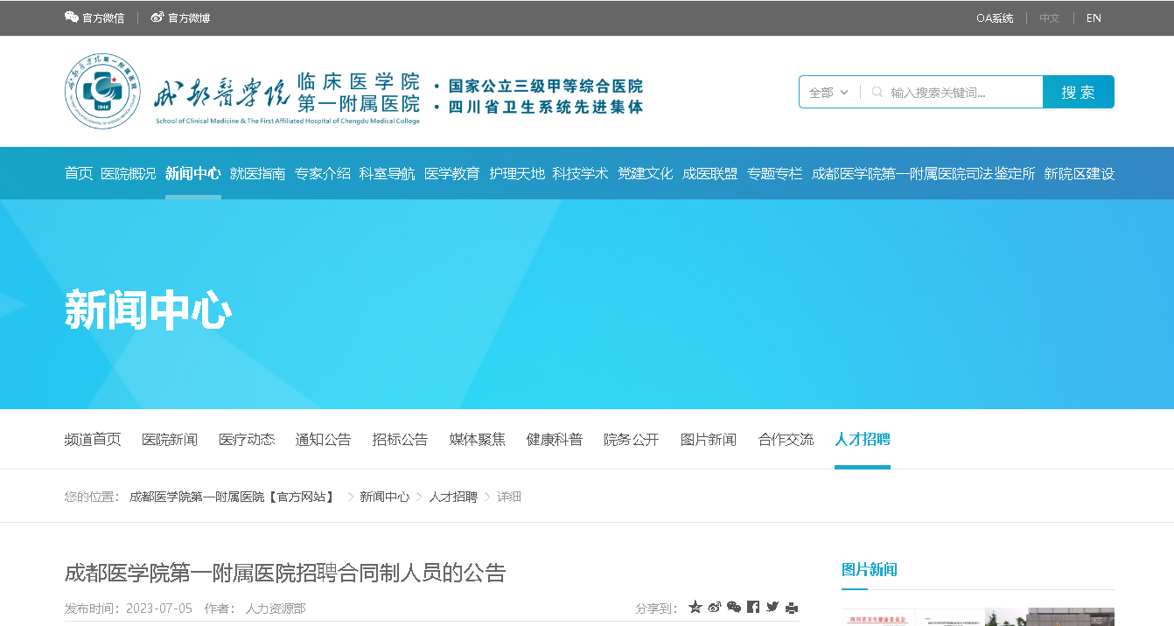Image resolution: width=1174 pixels, height=626 pixels.
Task: Share article to QQ Zone star icon
Action: pos(695,607)
